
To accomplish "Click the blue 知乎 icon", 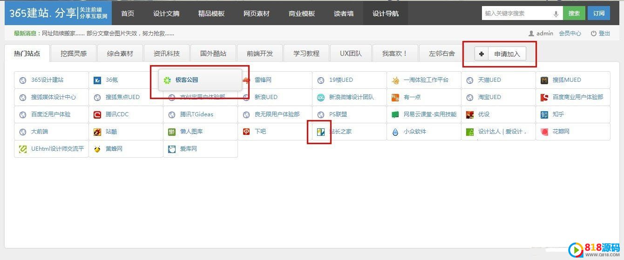I will (x=544, y=114).
